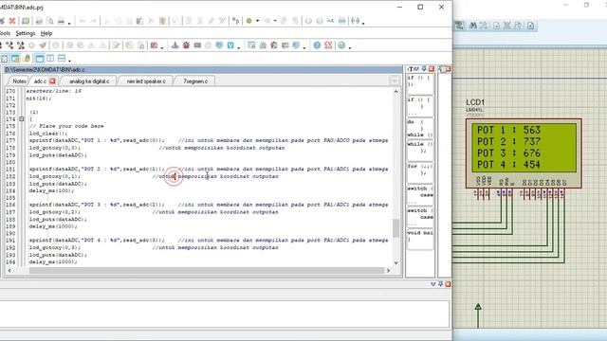Click the match braces icon in top toolbar
Image resolution: width=607 pixels, height=341 pixels.
tap(356, 21)
